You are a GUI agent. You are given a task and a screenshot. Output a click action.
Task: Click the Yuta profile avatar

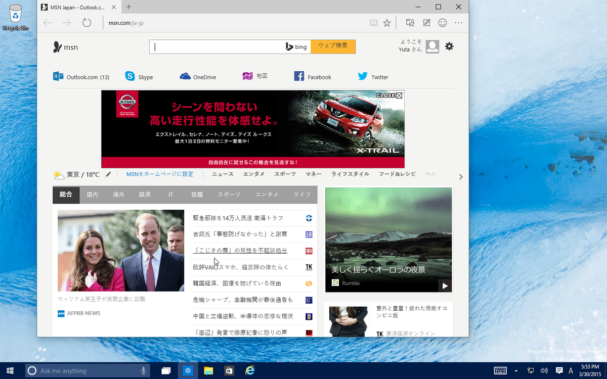point(432,46)
